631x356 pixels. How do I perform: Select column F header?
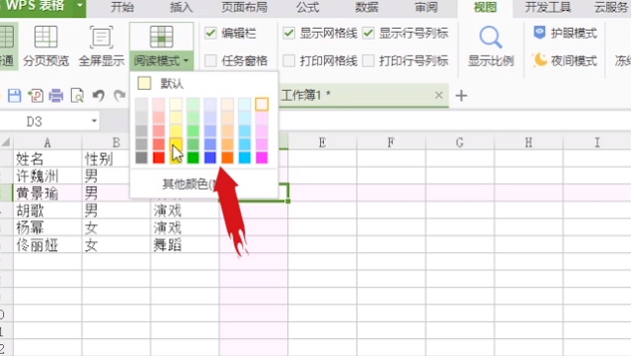click(391, 142)
